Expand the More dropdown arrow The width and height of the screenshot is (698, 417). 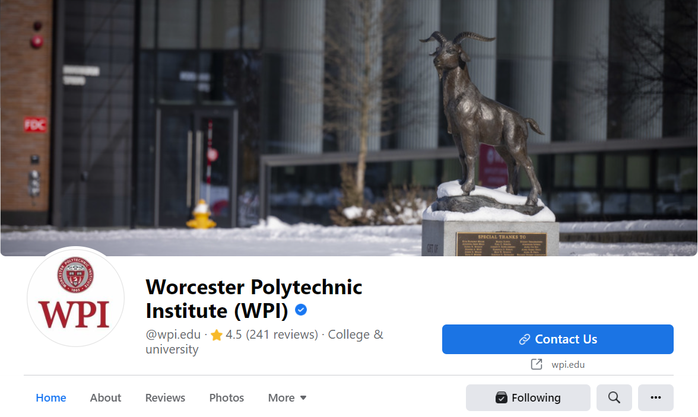[303, 398]
